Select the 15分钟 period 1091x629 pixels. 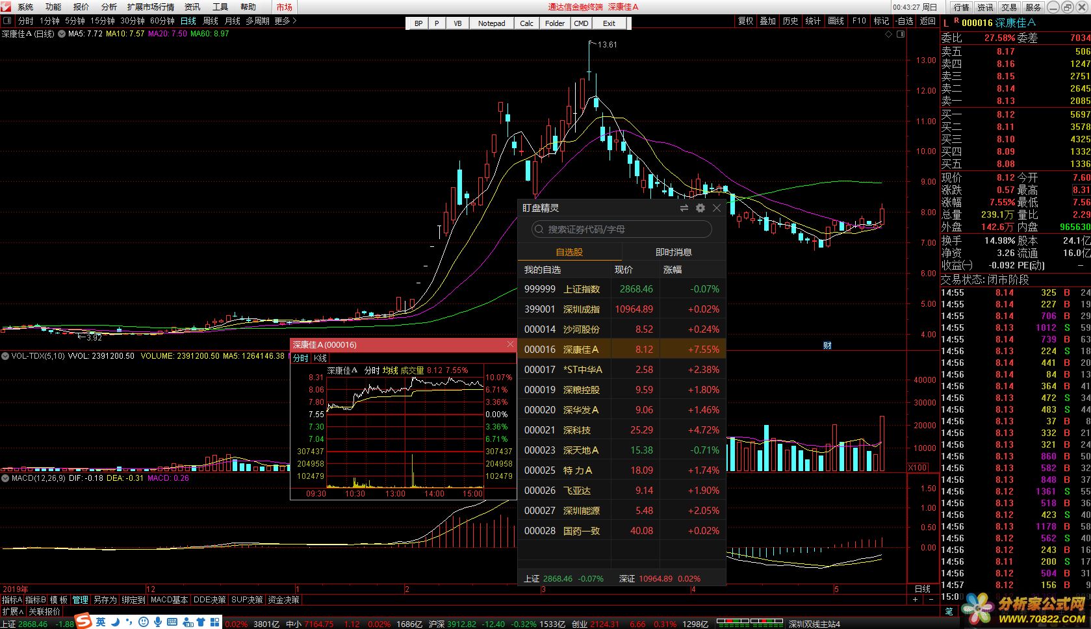pyautogui.click(x=103, y=21)
